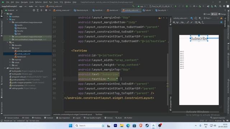This screenshot has width=230, height=129.
Task: Open Terminal tool window
Action: click(49, 118)
